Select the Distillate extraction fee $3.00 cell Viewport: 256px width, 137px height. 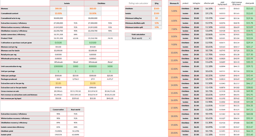[93, 83]
